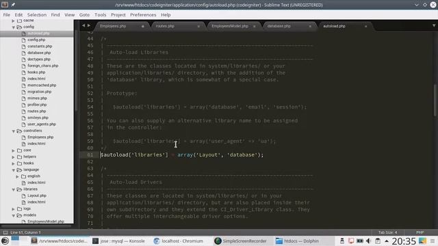Viewport: 438px width, 246px height.
Task: Switch to localhost Chromium taskbar window
Action: point(179,241)
